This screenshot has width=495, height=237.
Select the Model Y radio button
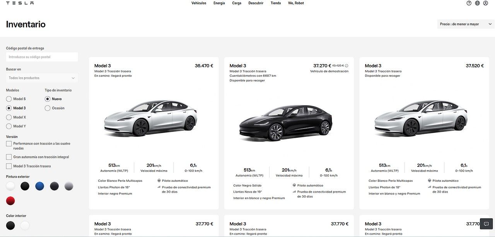click(x=9, y=126)
